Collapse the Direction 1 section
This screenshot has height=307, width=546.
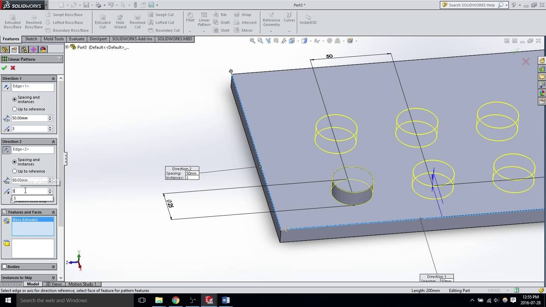[53, 78]
